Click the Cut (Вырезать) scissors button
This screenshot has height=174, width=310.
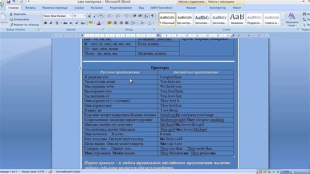[18, 14]
